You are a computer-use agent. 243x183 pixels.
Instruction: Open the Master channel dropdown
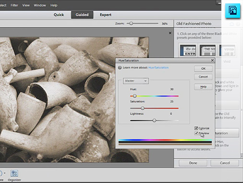point(136,81)
